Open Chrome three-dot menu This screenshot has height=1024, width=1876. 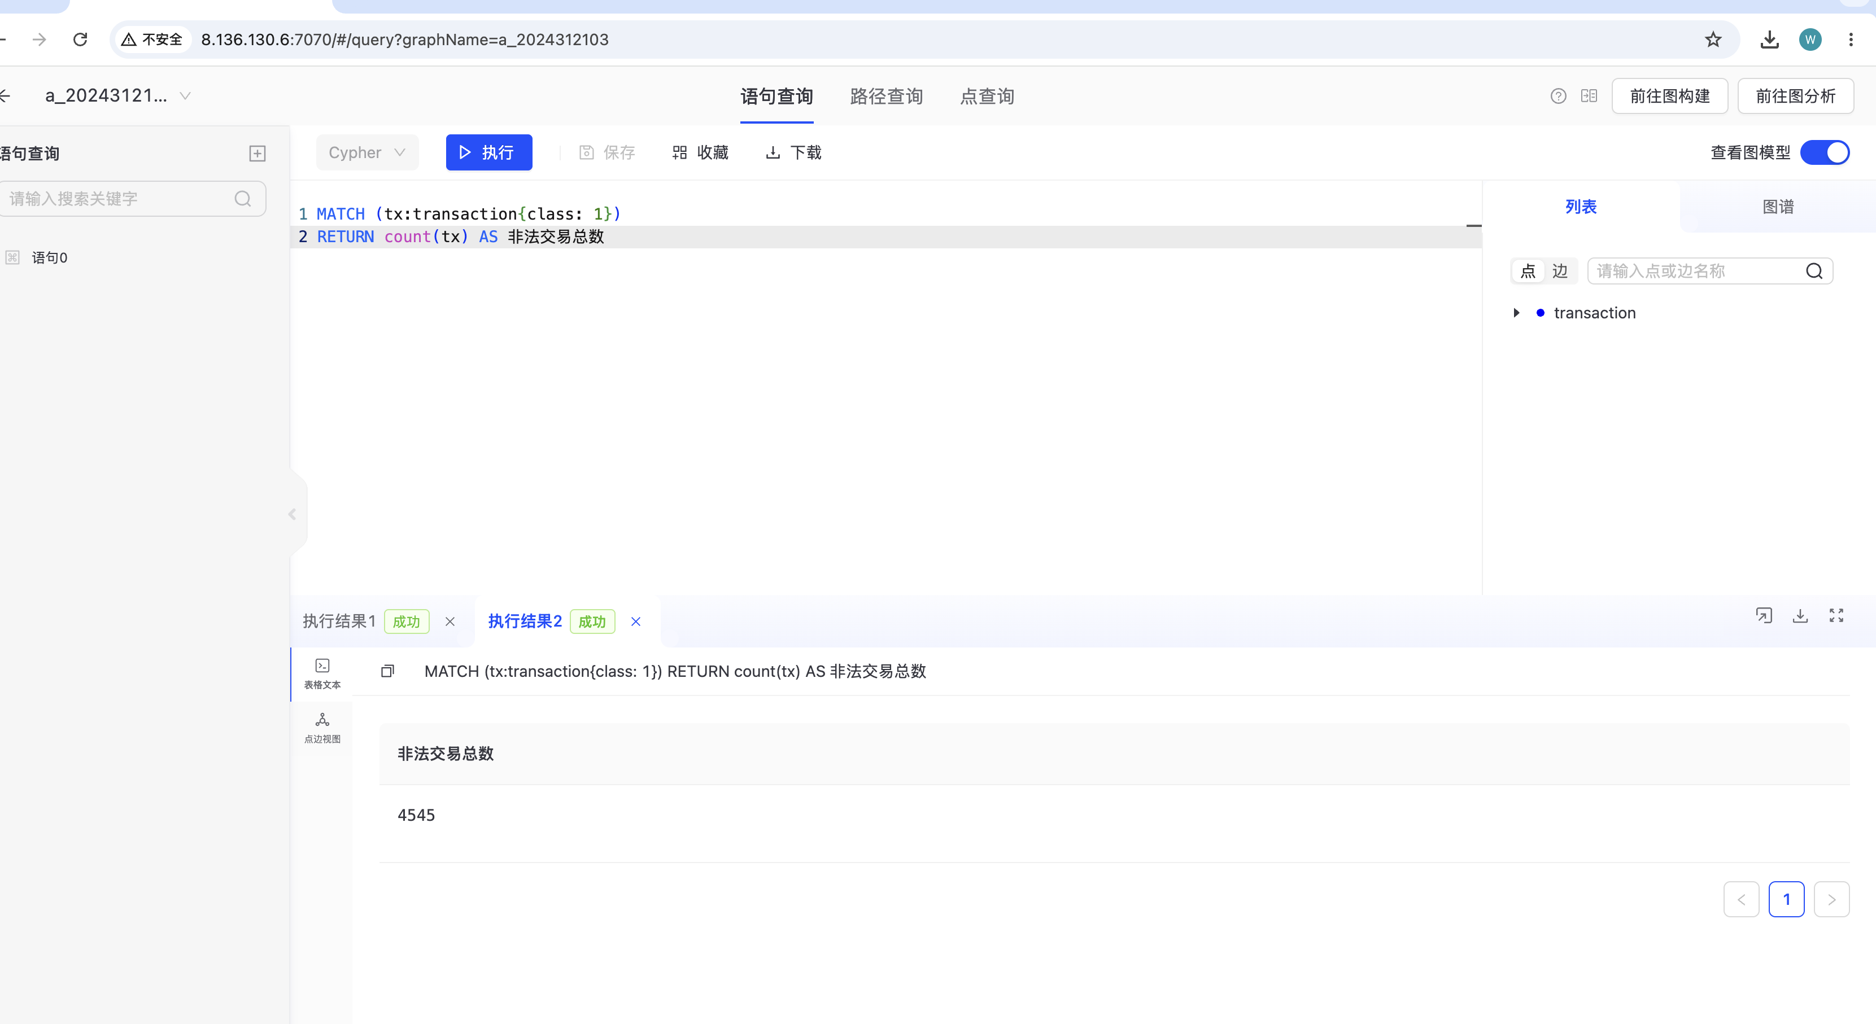pyautogui.click(x=1851, y=40)
